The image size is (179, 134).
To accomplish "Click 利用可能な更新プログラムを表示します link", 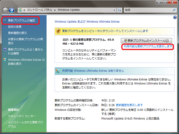I will [148, 47].
